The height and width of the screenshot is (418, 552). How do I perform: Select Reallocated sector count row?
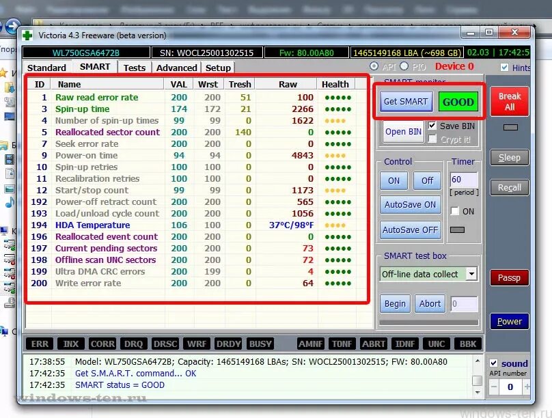[192, 132]
